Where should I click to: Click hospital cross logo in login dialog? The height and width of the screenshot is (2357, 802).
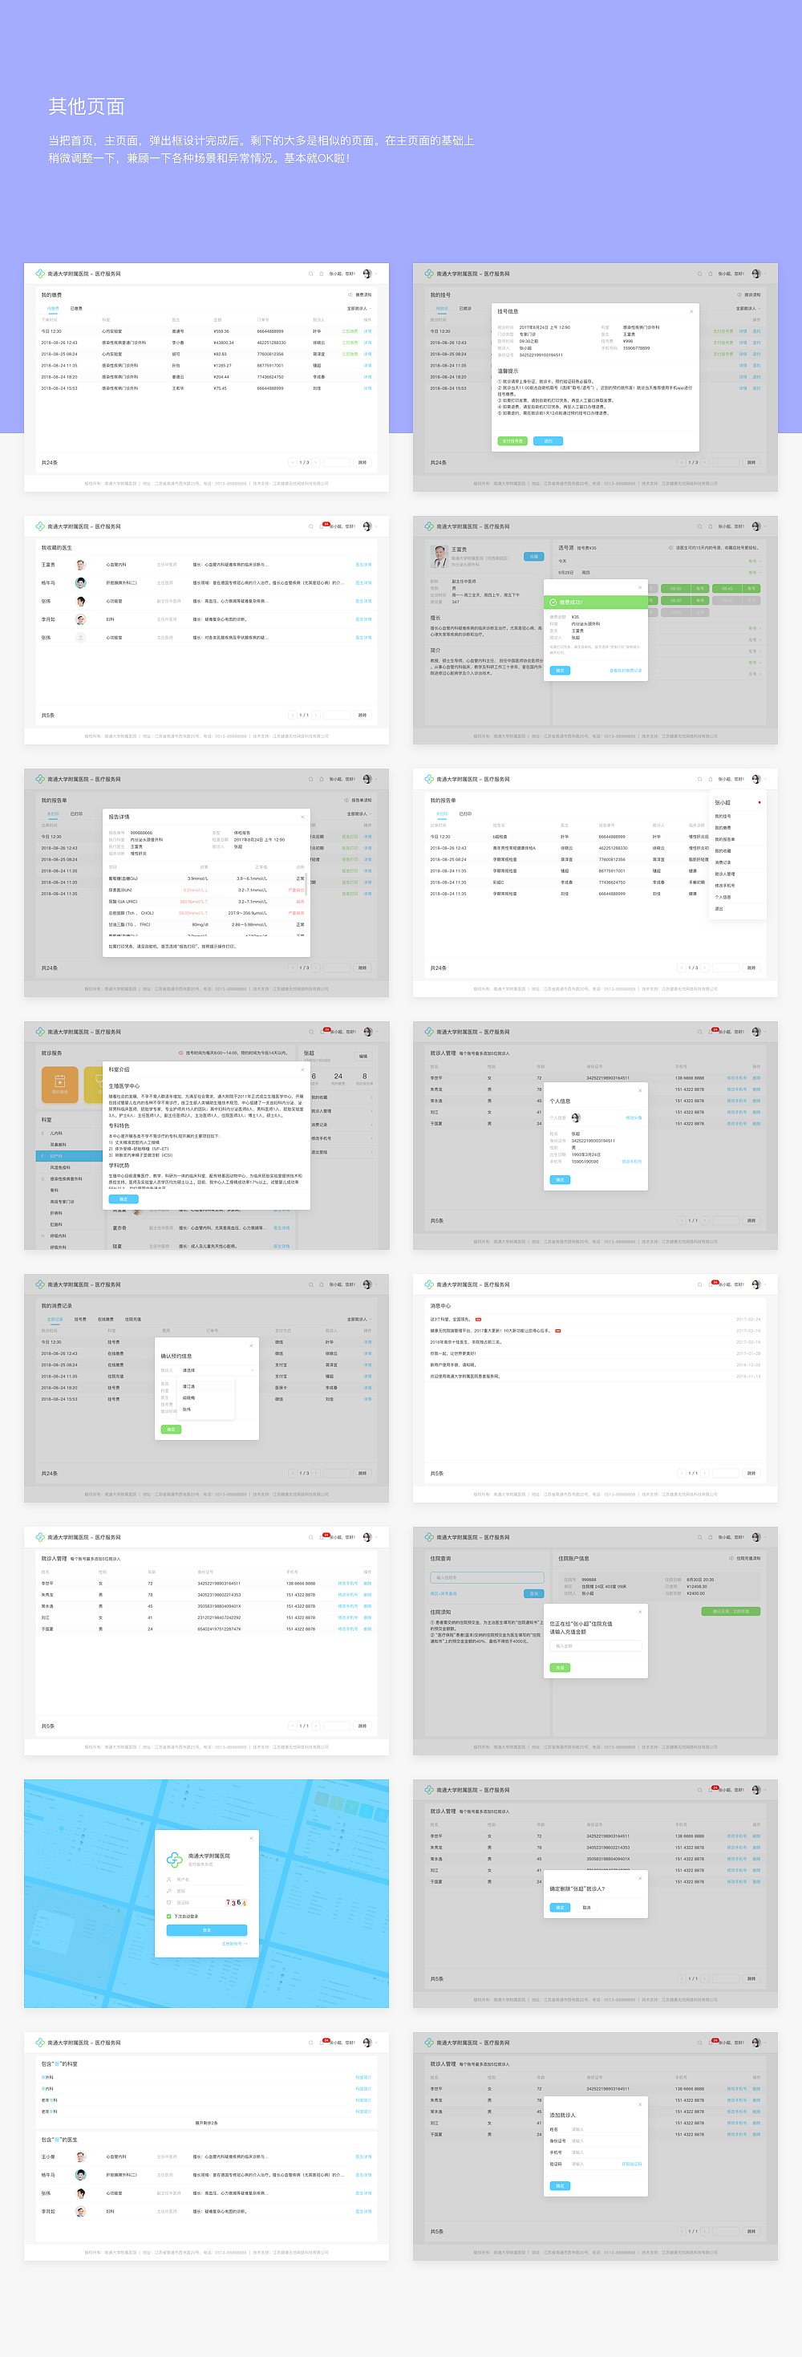175,1860
